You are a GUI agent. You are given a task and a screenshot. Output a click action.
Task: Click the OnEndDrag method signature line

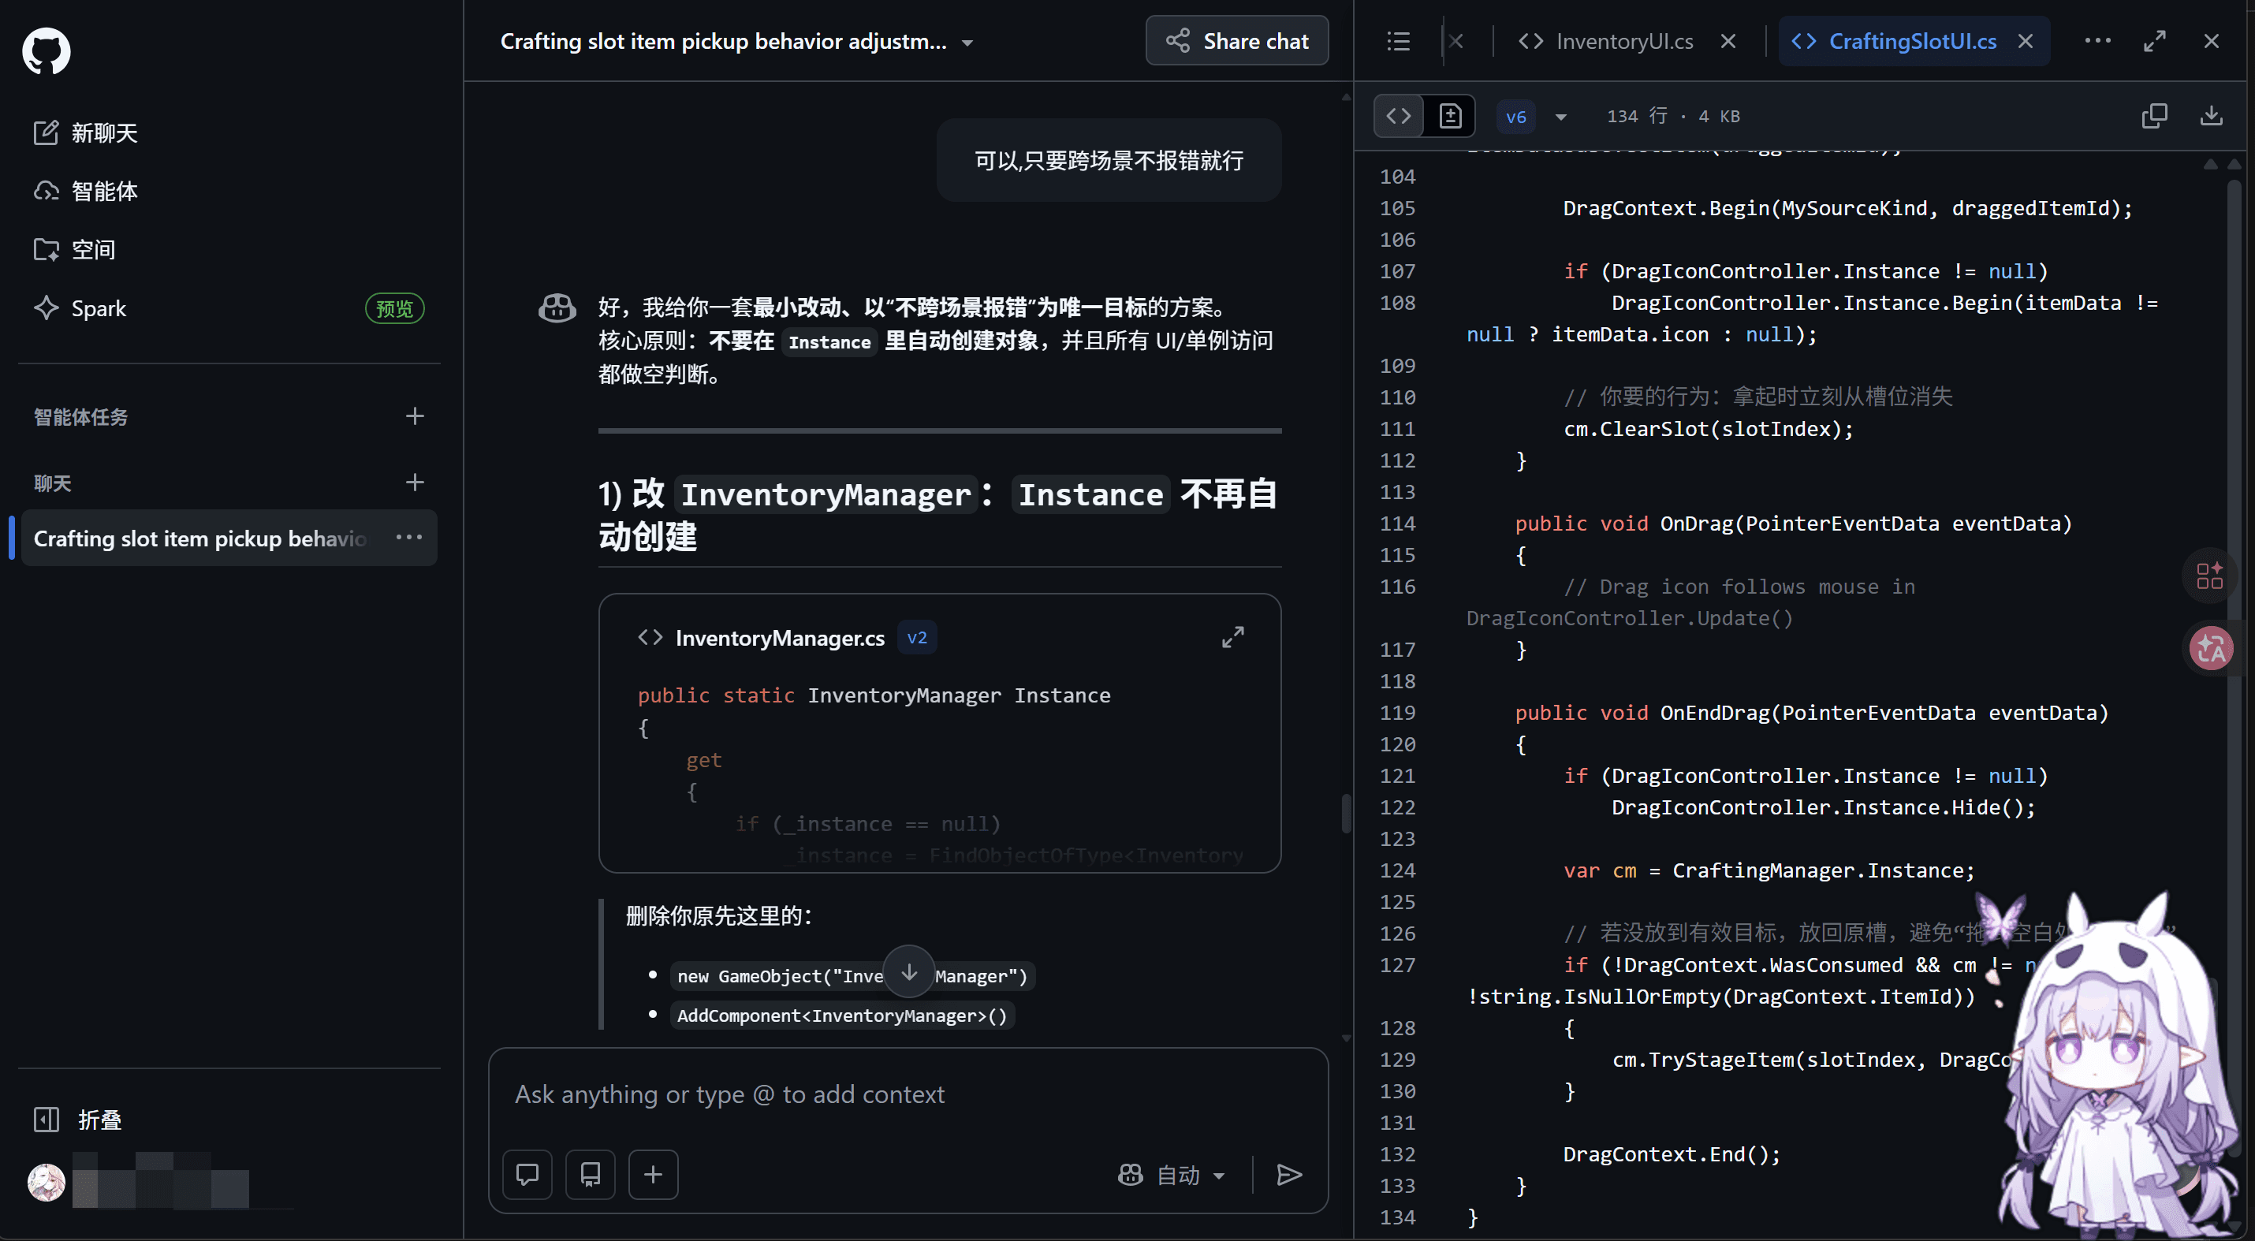coord(1811,713)
